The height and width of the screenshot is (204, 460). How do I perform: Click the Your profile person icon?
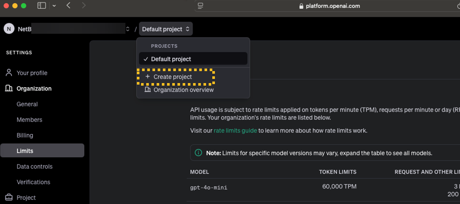[9, 73]
